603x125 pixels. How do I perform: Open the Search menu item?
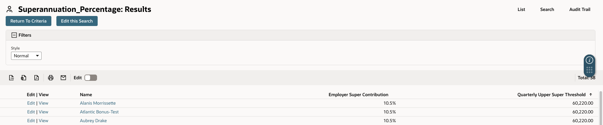(547, 9)
